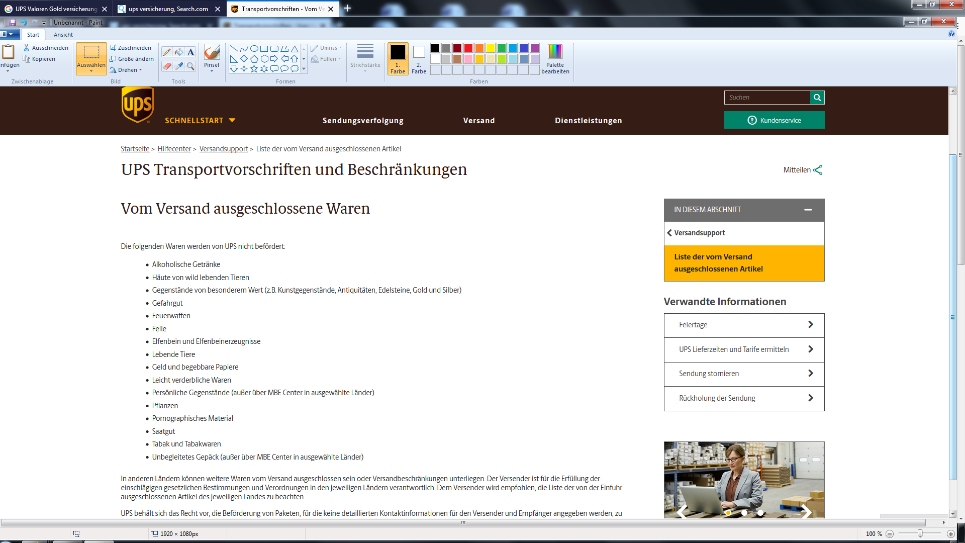Viewport: 965px width, 543px height.
Task: Open the Hilfecenter breadcrumb link
Action: click(174, 149)
